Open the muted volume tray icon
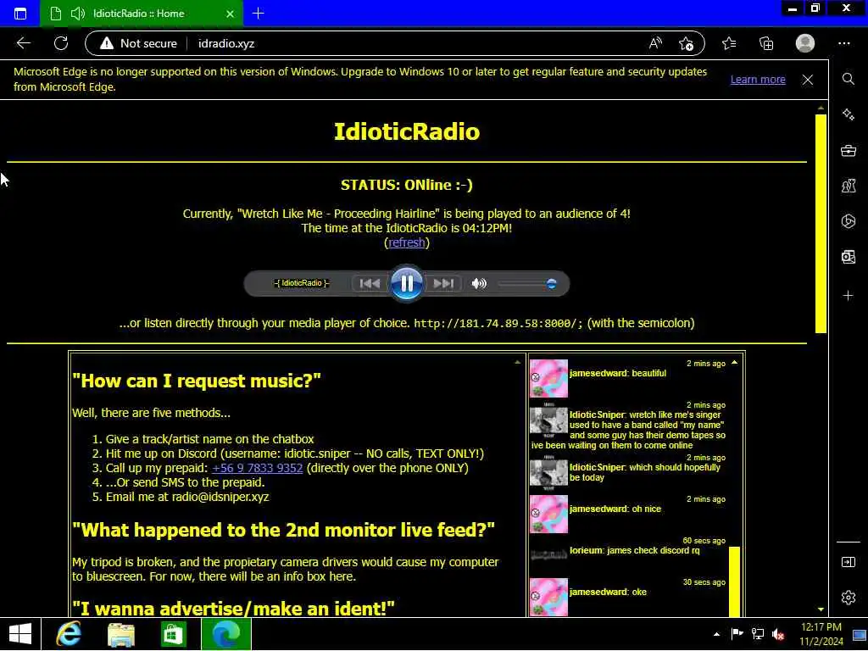 click(x=778, y=634)
